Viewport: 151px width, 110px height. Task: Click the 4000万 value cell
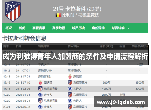click(x=107, y=89)
